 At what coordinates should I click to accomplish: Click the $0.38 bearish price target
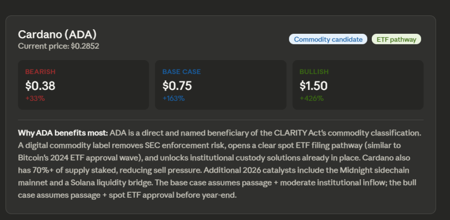coord(40,85)
